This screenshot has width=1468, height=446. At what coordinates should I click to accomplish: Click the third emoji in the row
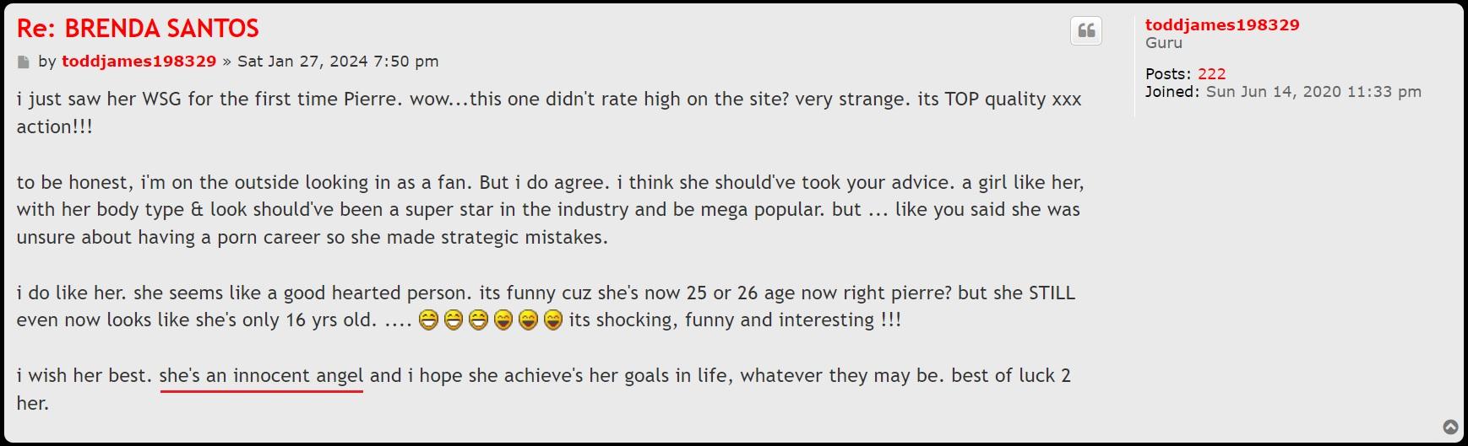[x=478, y=321]
